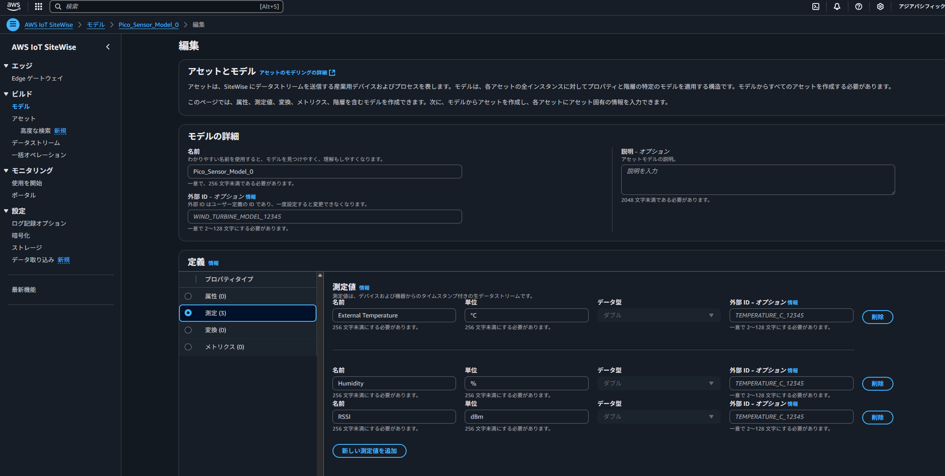Open ストレージ settings
Screen dimensions: 945x476
(27, 248)
